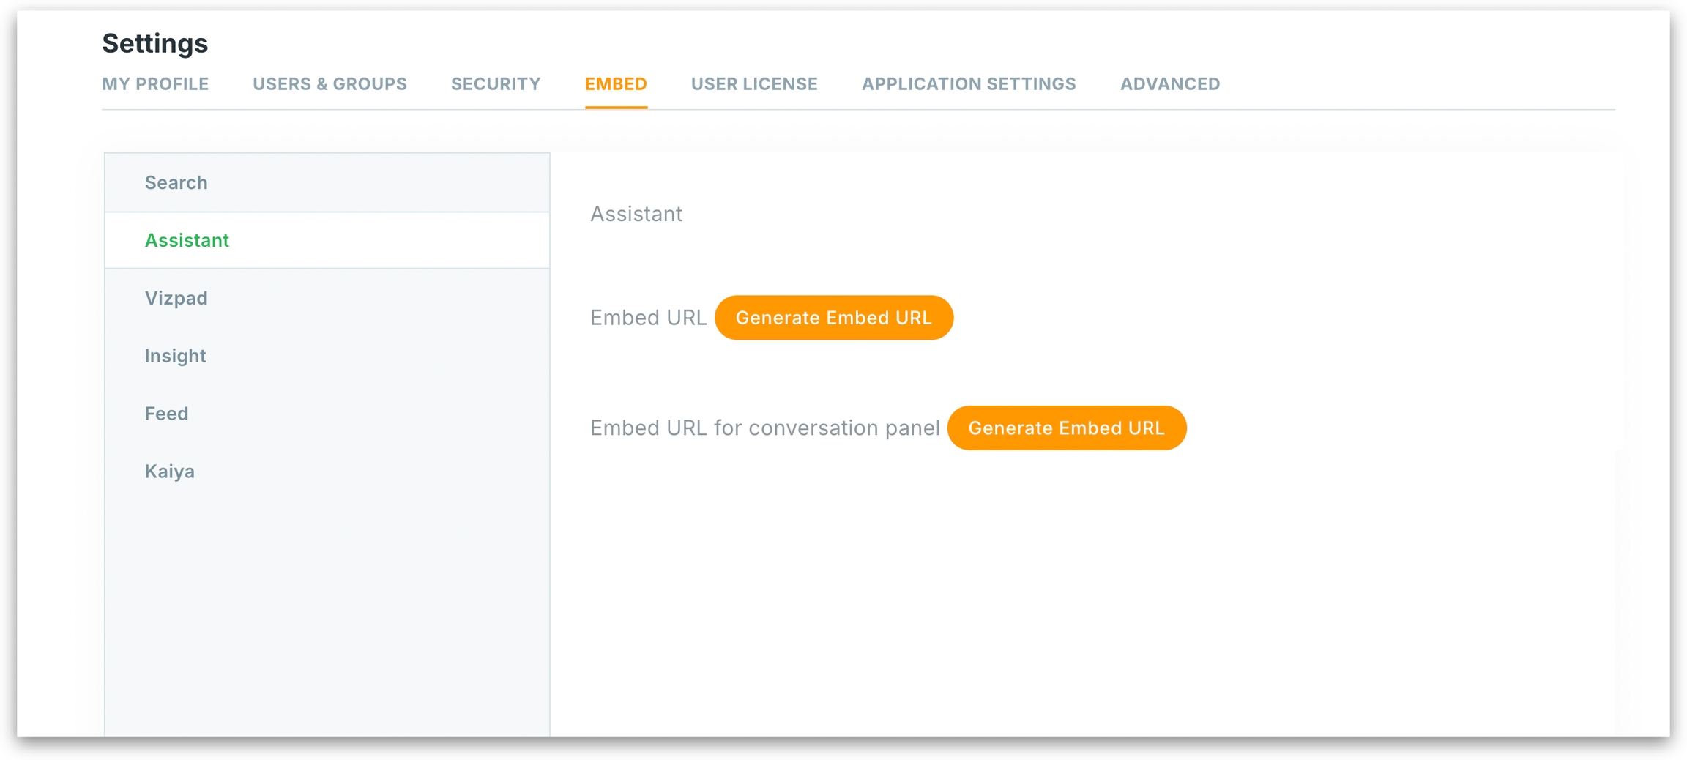The width and height of the screenshot is (1687, 760).
Task: Generate Embed URL for conversation panel
Action: (x=1066, y=428)
